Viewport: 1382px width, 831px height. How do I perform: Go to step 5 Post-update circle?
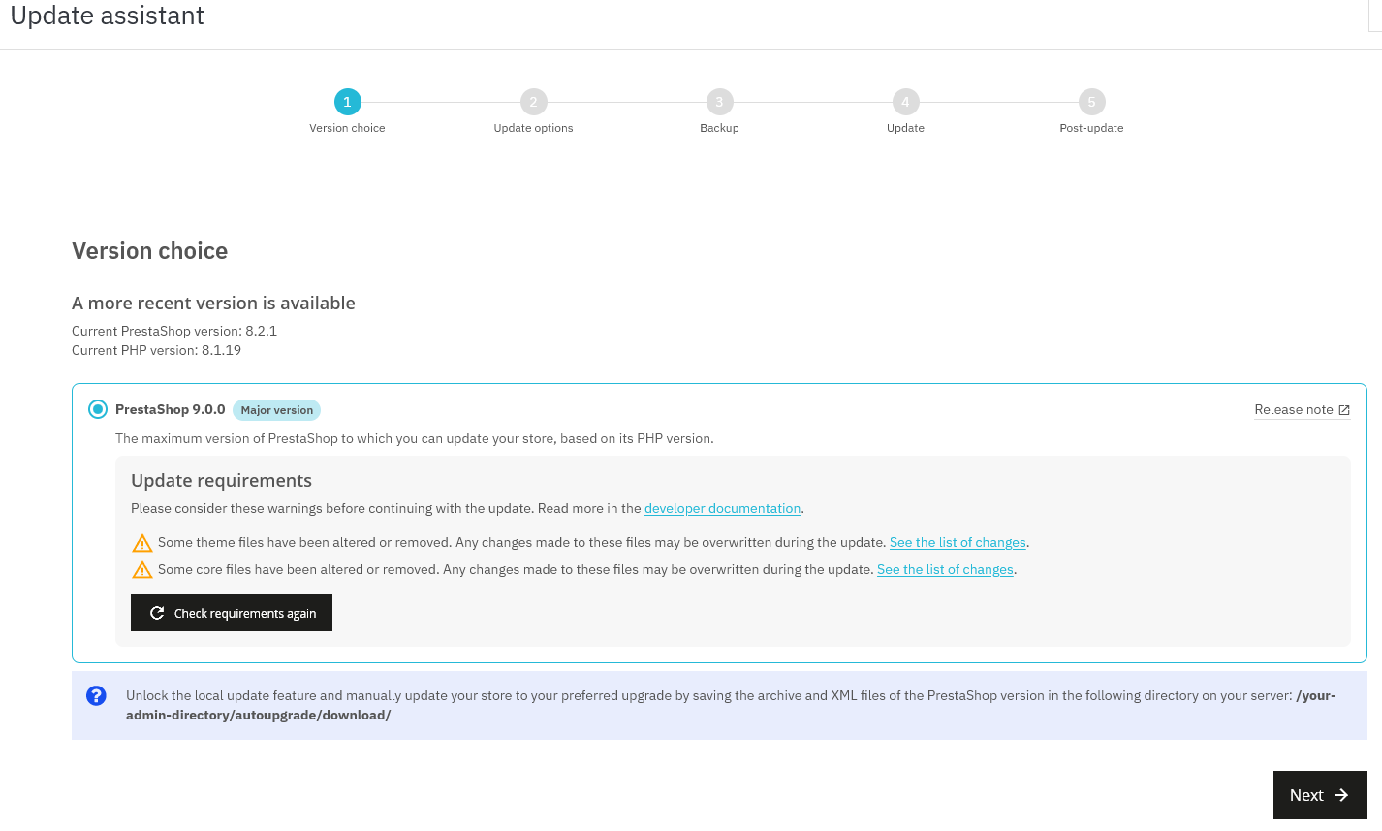tap(1091, 102)
